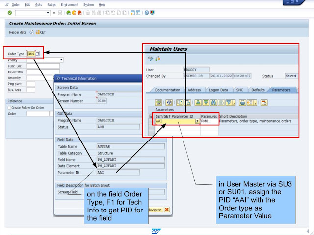Click the Save diskette icon in toolbar

(60, 13)
